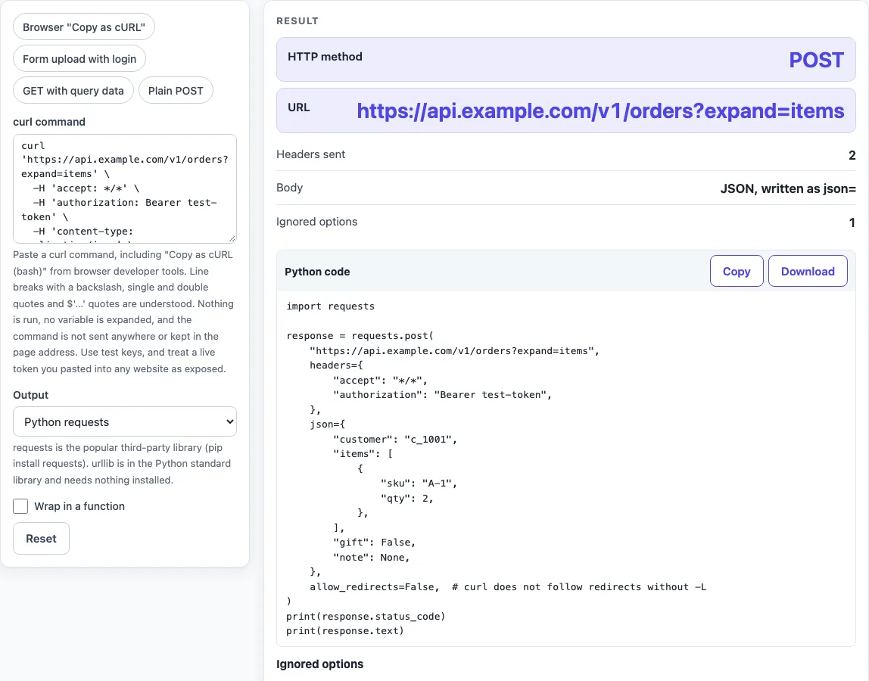Screen dimensions: 869x681
Task: Click the "Wrap in a function" label text
Action: (x=79, y=506)
